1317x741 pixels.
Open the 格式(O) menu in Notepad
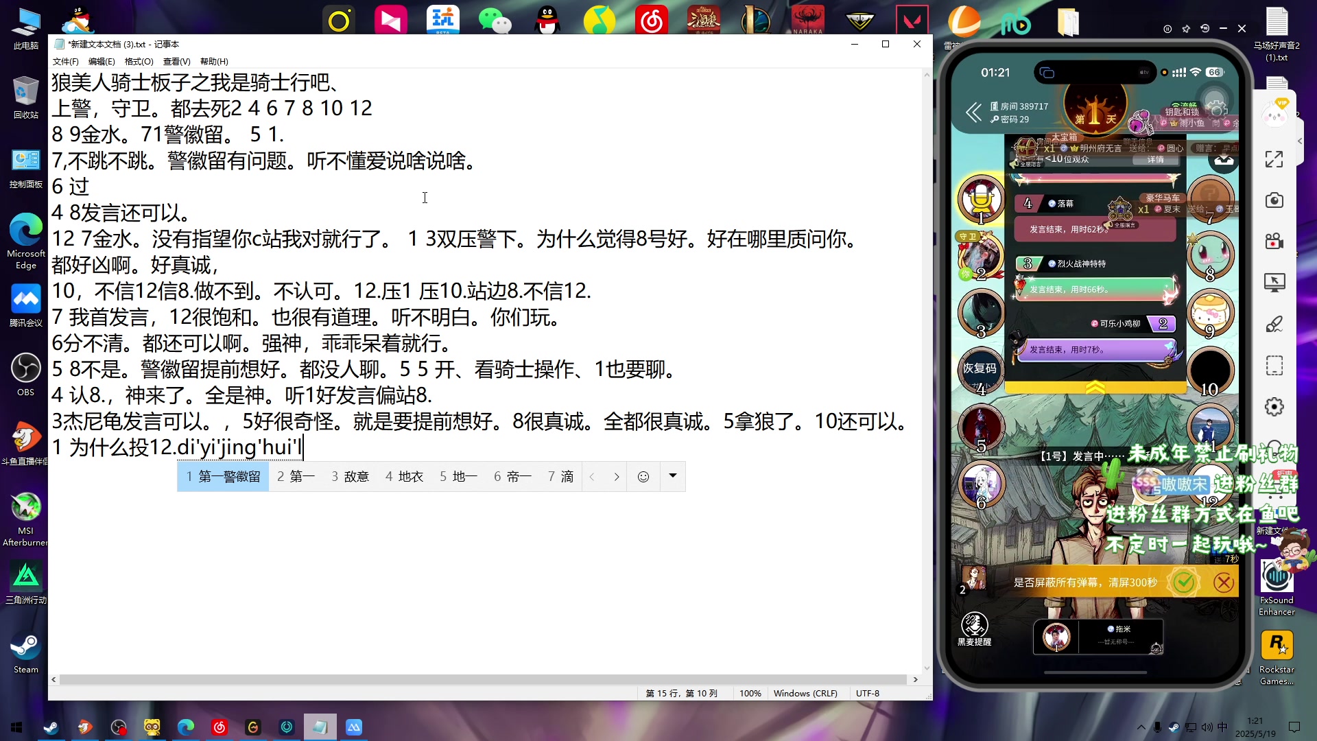click(139, 62)
